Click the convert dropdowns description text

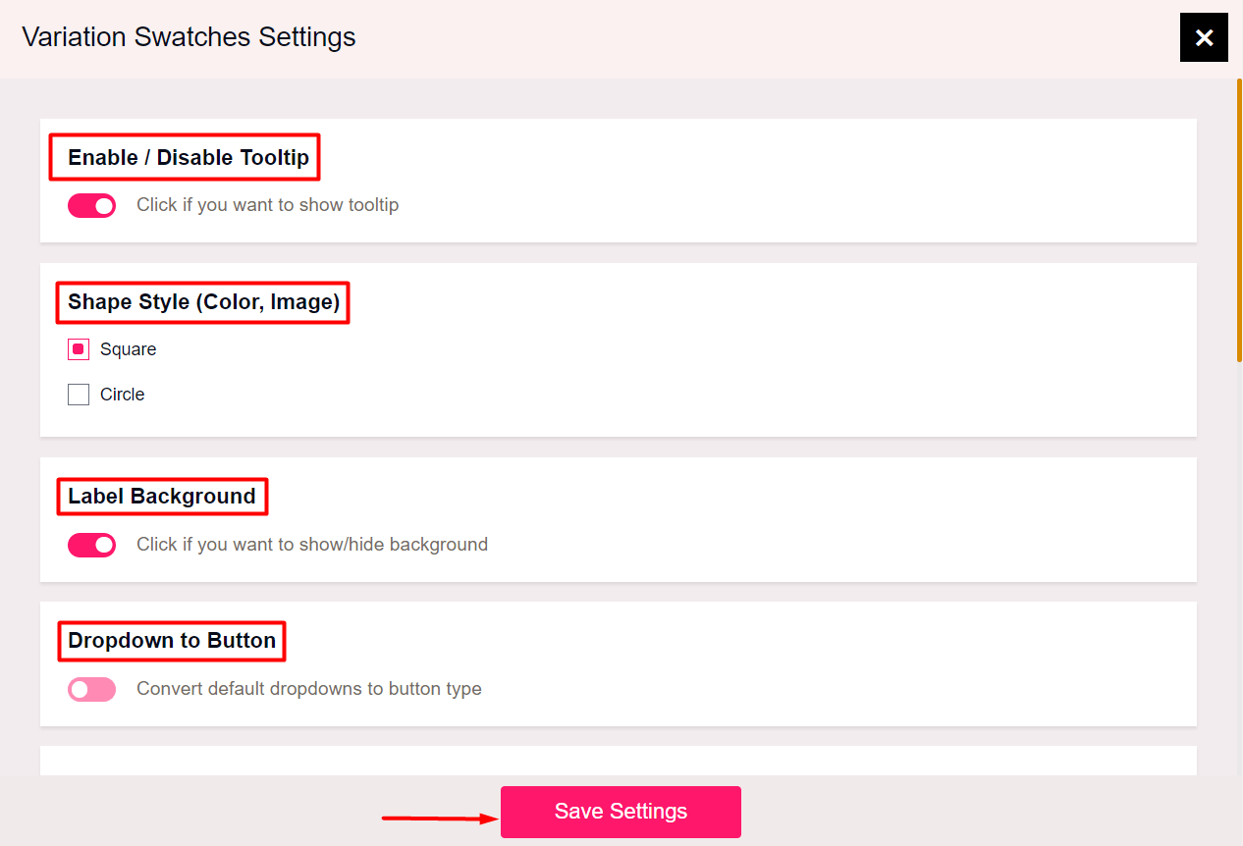(308, 688)
